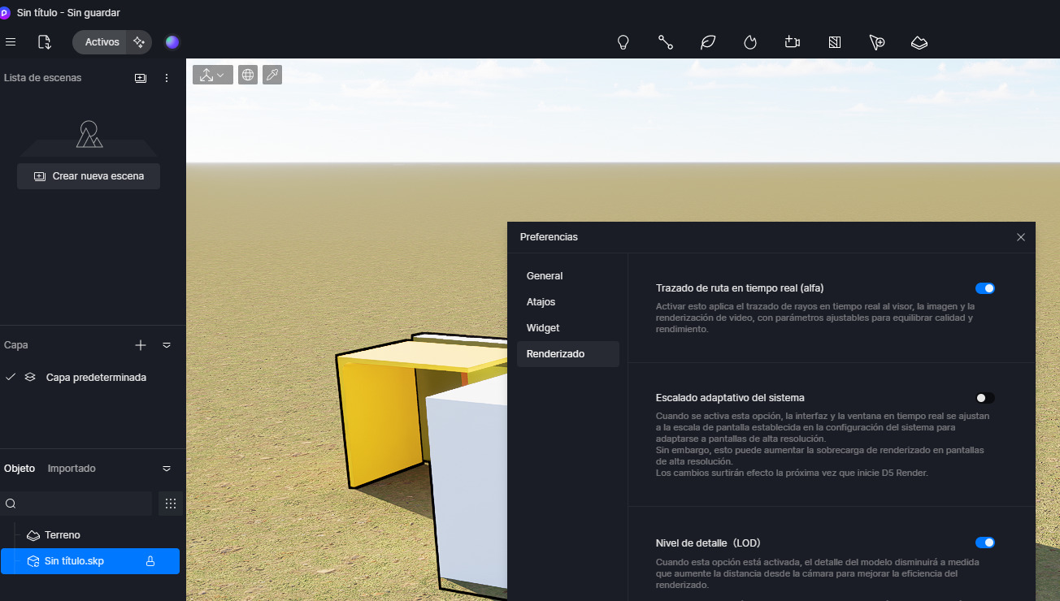Click the hamburger main menu icon

[x=11, y=42]
